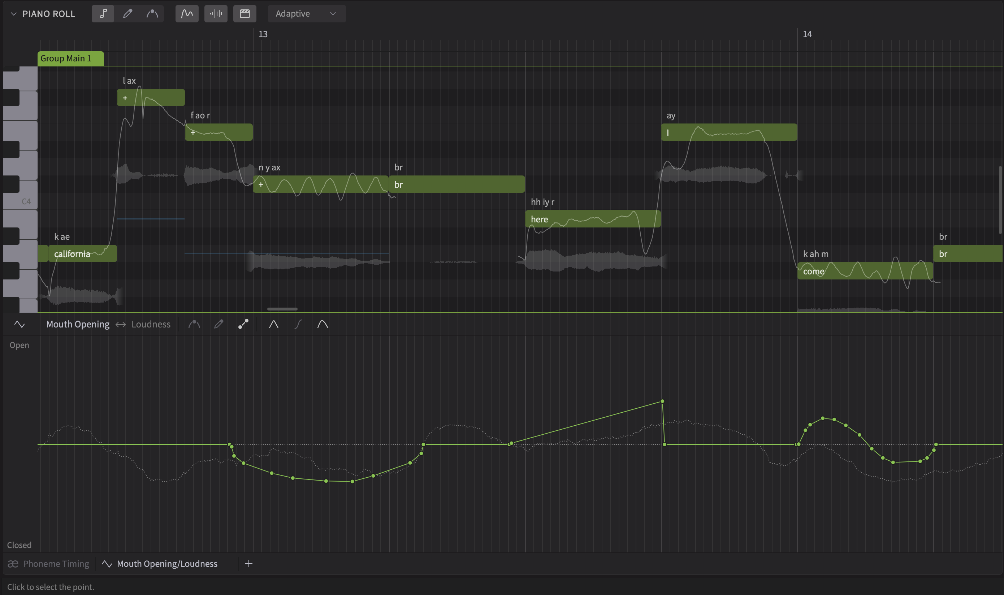Add a new parameter lane with the plus button
The image size is (1004, 595).
pyautogui.click(x=249, y=563)
